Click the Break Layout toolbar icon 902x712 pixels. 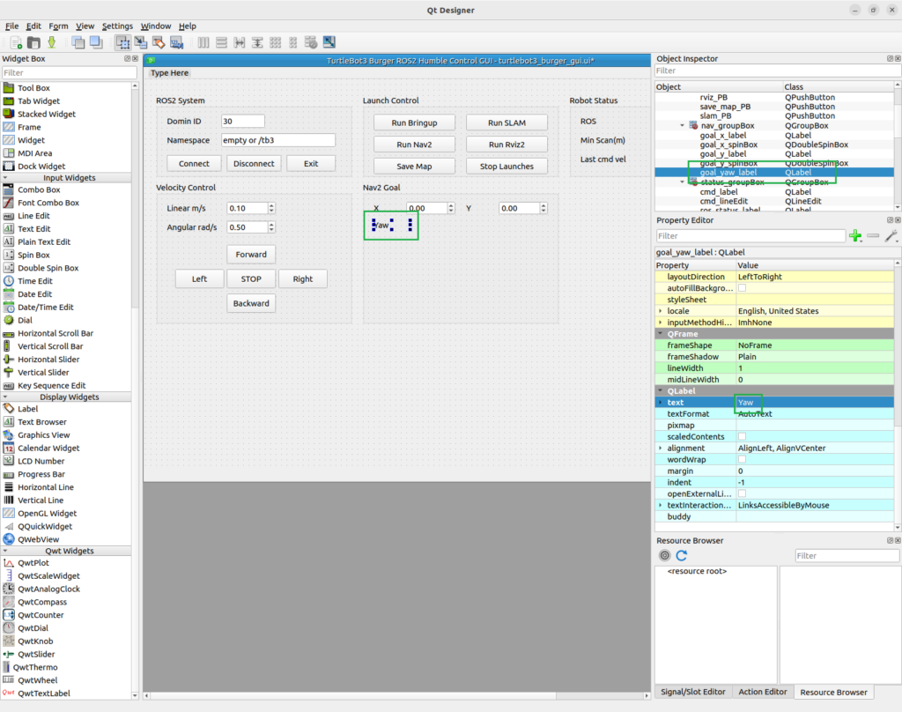[311, 42]
